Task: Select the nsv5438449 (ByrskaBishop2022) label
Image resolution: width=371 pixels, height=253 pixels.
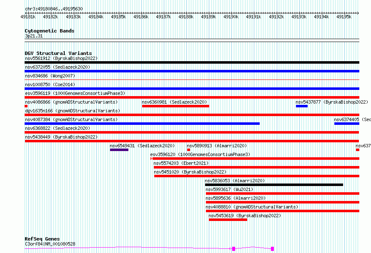Action: click(x=61, y=137)
